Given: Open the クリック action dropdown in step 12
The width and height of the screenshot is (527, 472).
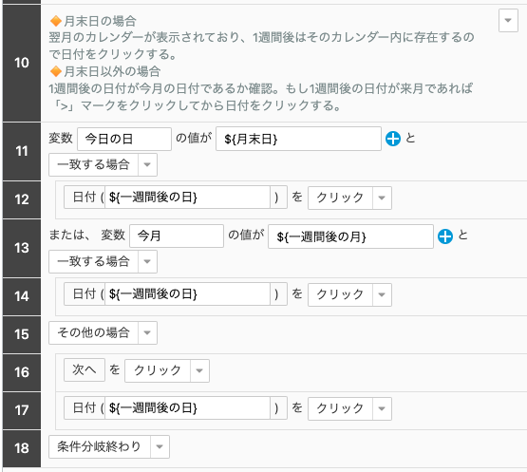Looking at the screenshot, I should 382,198.
